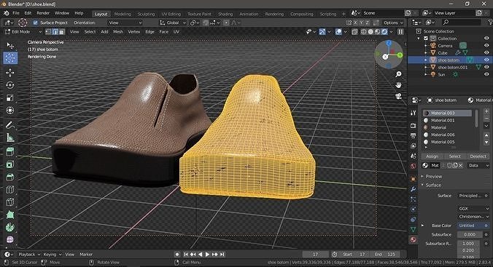Open the Active Tool properties tab
The height and width of the screenshot is (267, 493).
413,113
